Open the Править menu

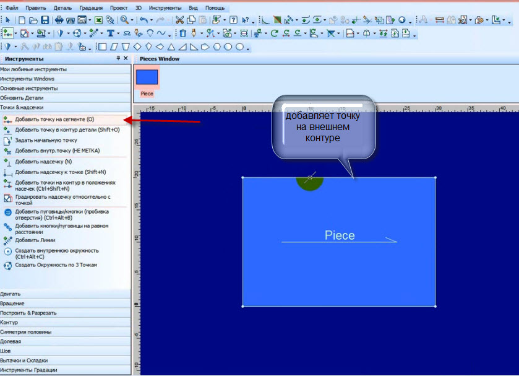(x=36, y=7)
